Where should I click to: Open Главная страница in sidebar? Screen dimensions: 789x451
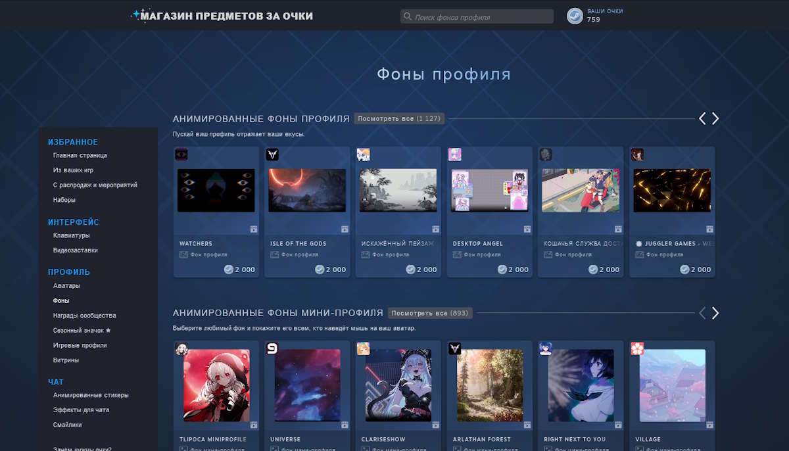[80, 155]
